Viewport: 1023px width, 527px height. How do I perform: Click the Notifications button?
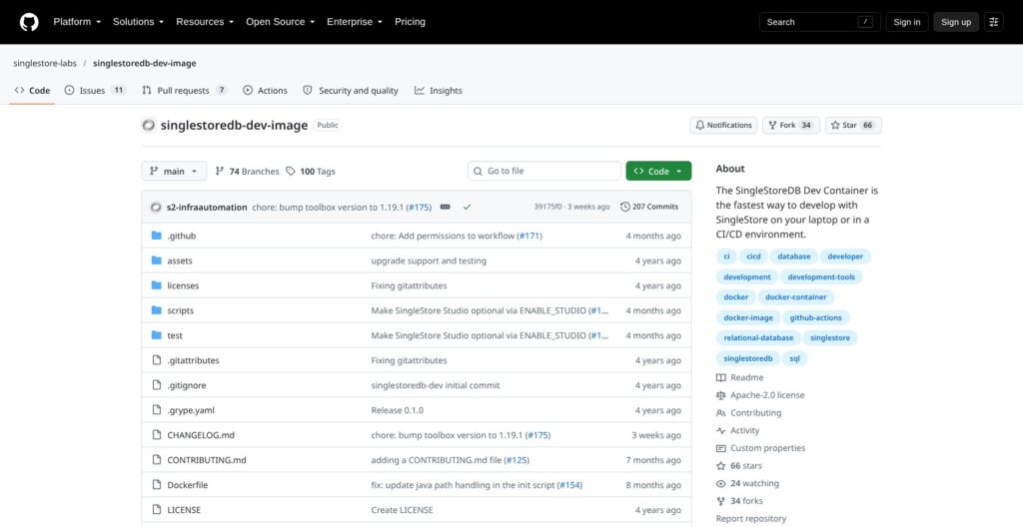[723, 125]
